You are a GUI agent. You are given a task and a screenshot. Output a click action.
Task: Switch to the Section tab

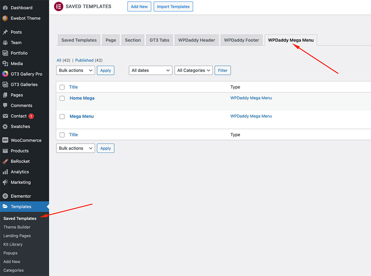click(x=133, y=40)
